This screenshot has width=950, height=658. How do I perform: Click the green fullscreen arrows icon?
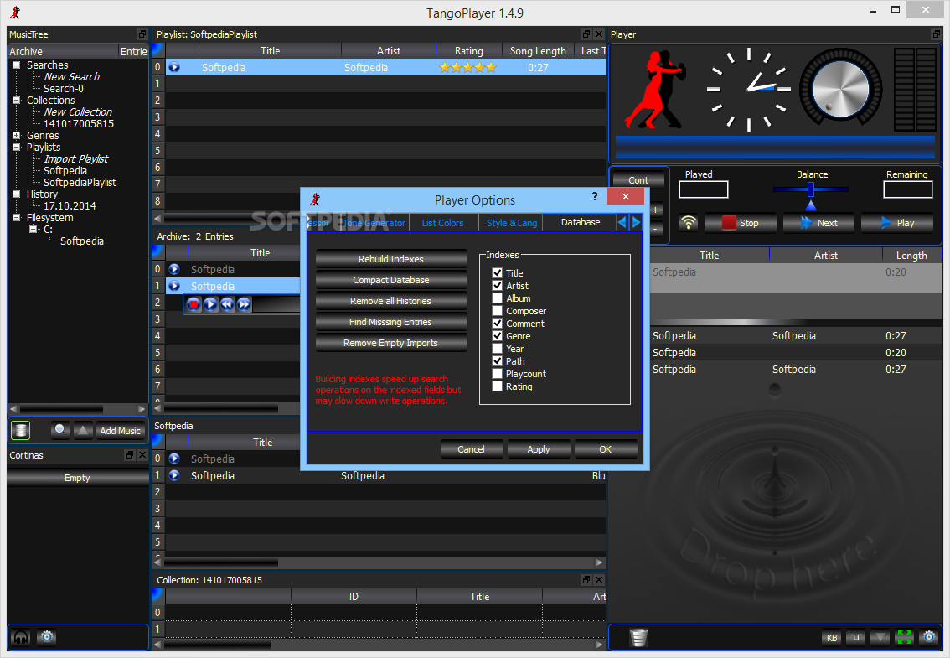click(905, 637)
